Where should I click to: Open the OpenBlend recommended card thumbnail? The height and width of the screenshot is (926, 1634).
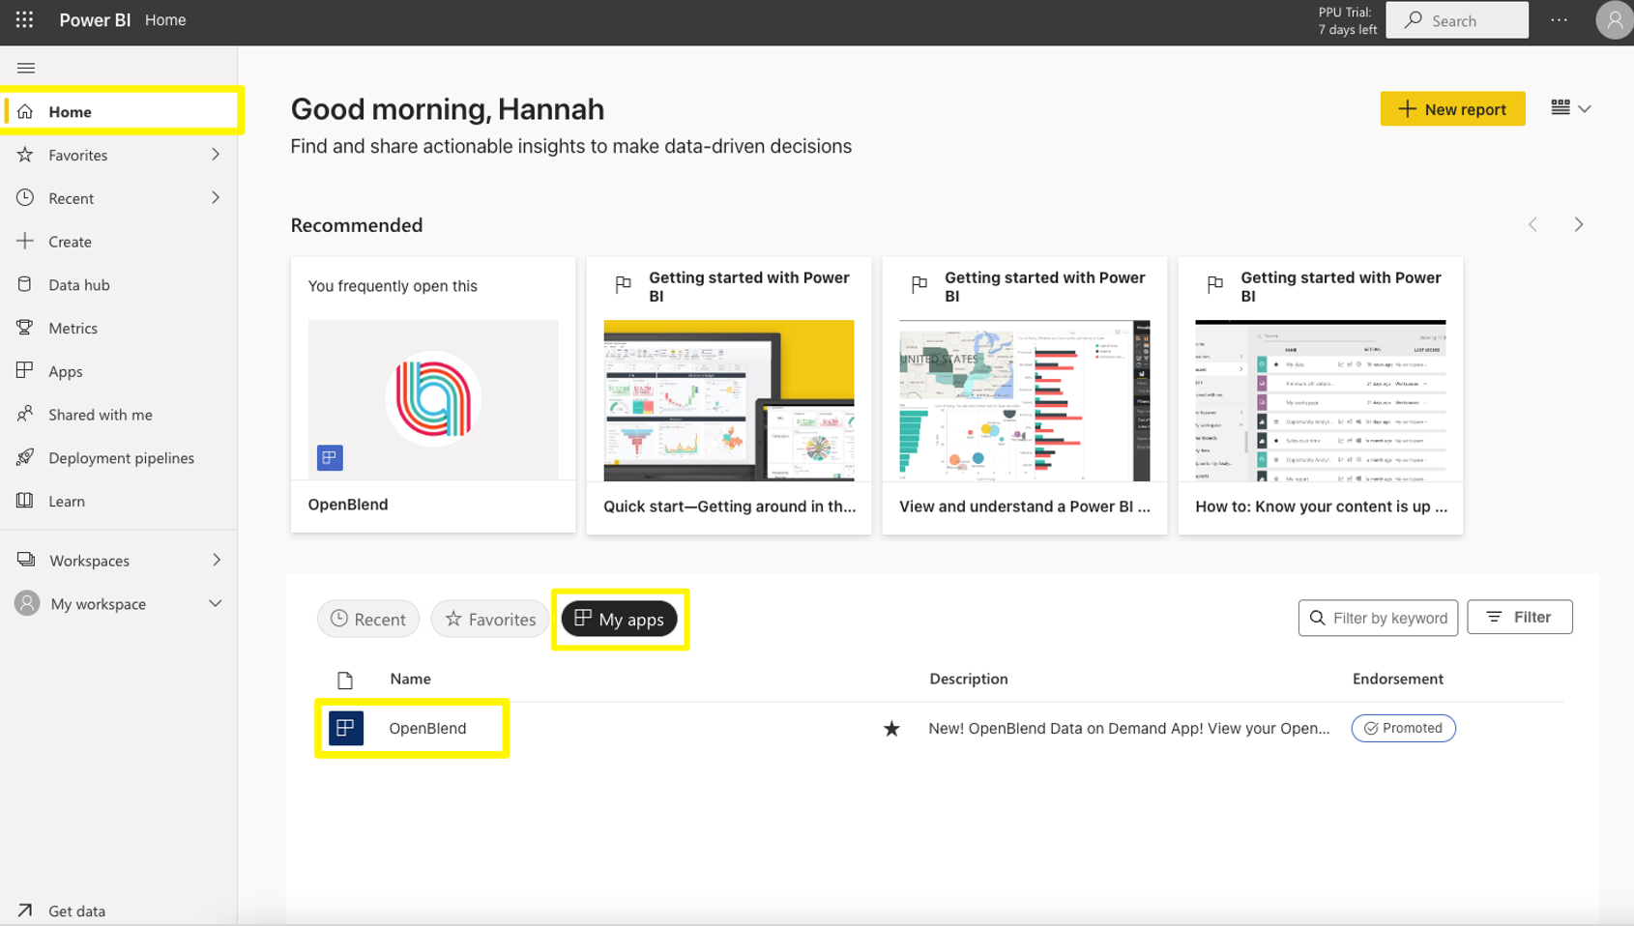(433, 399)
